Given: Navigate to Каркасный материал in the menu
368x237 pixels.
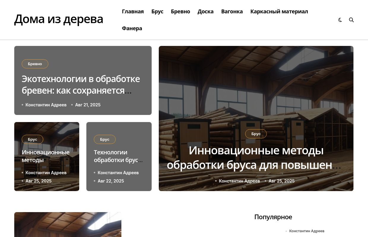Looking at the screenshot, I should coord(279,11).
